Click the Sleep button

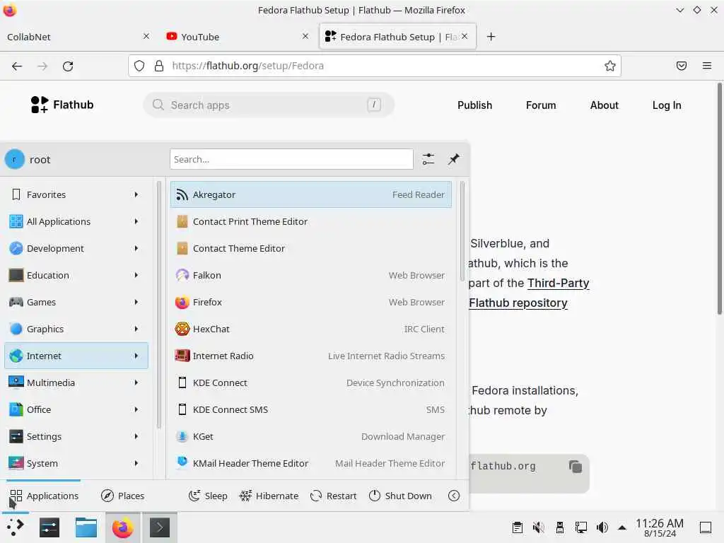click(x=208, y=496)
